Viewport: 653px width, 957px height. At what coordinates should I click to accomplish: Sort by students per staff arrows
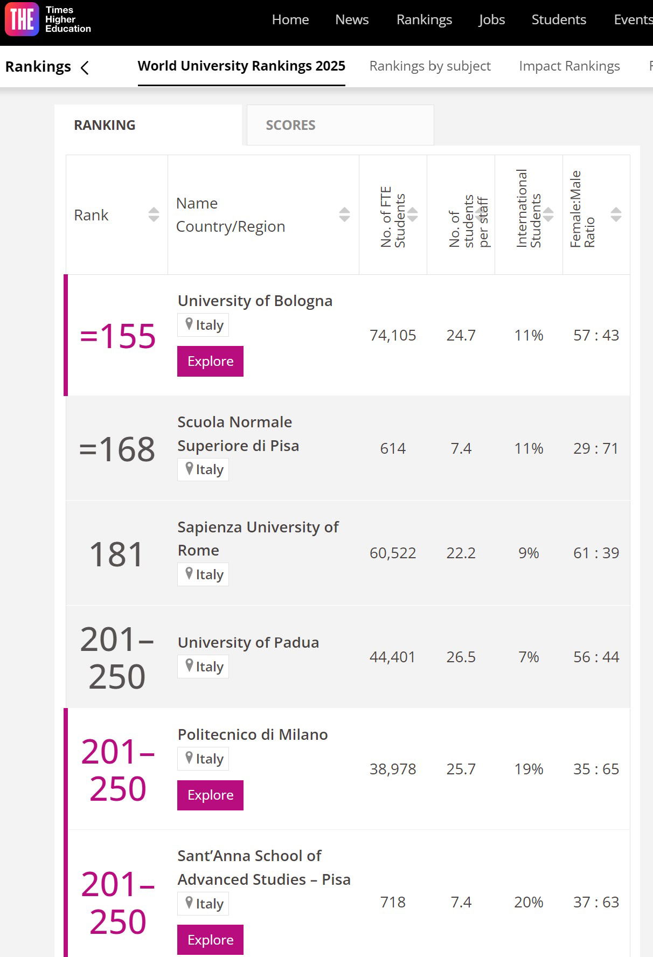click(480, 214)
